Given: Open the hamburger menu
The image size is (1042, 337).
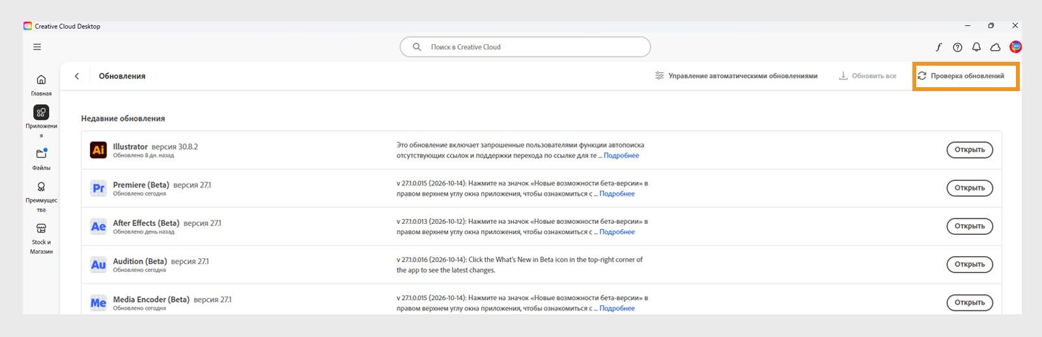Looking at the screenshot, I should tap(37, 47).
